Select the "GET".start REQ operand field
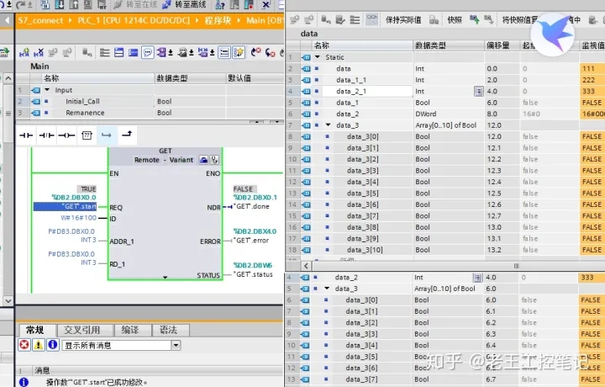Image resolution: width=605 pixels, height=387 pixels. coord(65,207)
